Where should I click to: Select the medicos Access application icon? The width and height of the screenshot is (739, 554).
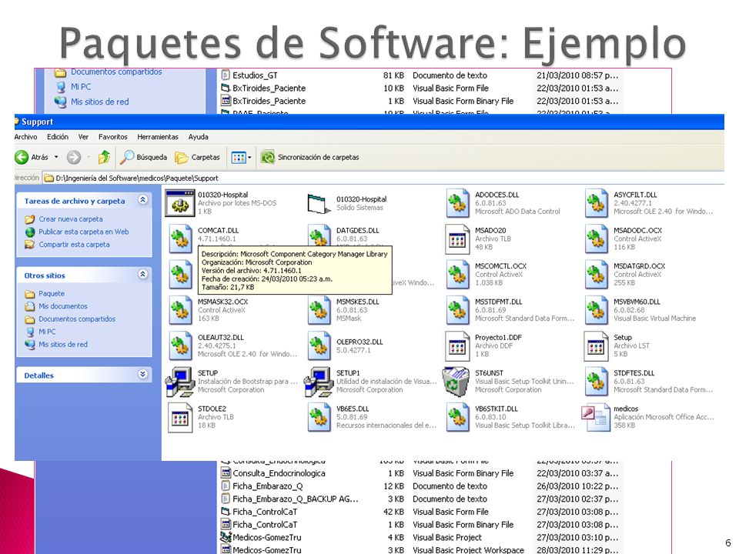point(596,418)
